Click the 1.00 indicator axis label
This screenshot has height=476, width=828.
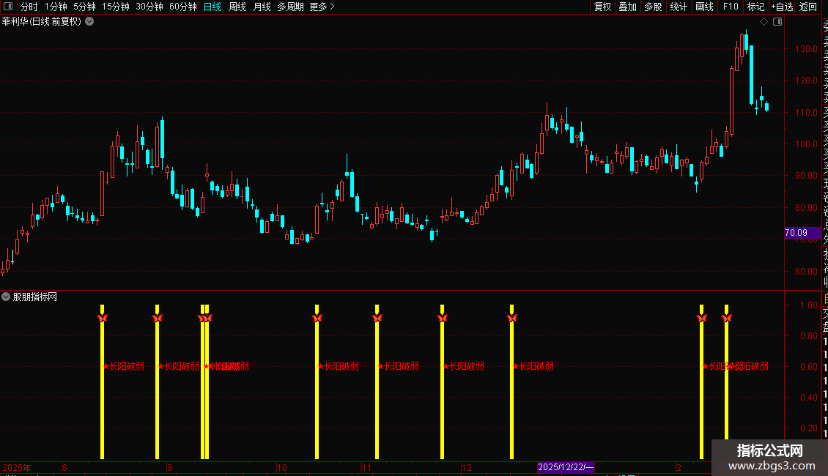[x=809, y=305]
